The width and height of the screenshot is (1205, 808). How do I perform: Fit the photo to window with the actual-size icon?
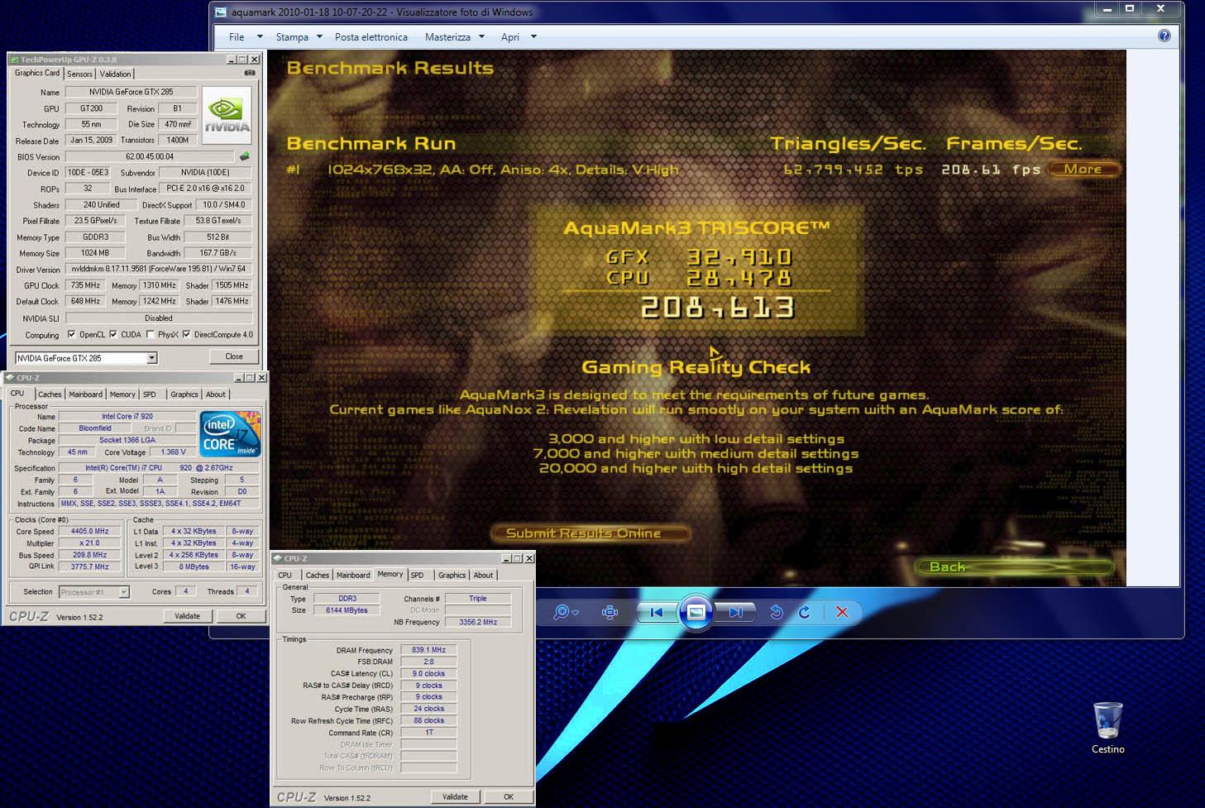610,612
